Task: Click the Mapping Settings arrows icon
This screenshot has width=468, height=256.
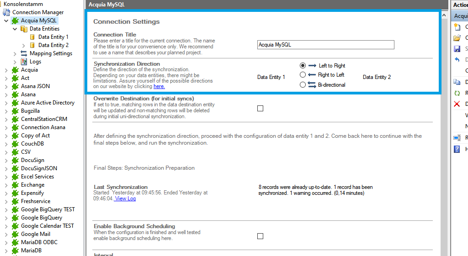Action: (24, 53)
